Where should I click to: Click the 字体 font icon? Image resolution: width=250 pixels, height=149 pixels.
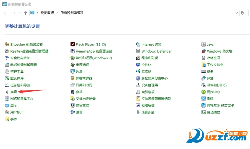(7, 119)
